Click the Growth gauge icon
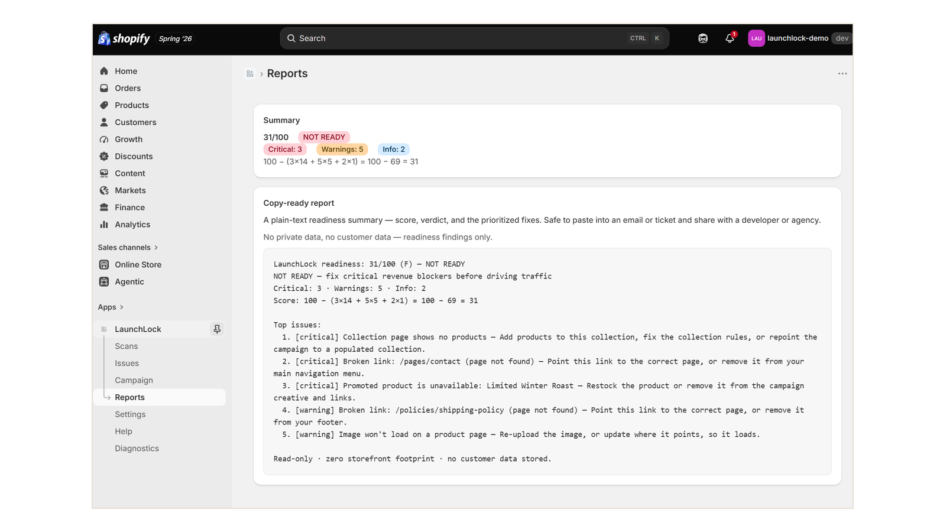The image size is (946, 532). click(104, 140)
